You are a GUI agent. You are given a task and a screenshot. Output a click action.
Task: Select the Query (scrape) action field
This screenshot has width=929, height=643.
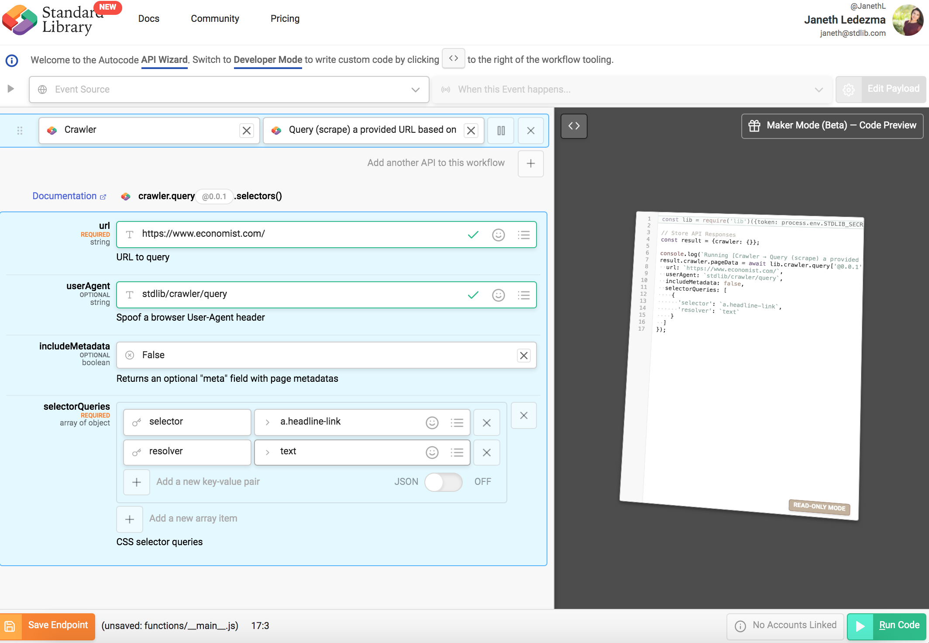pyautogui.click(x=373, y=130)
